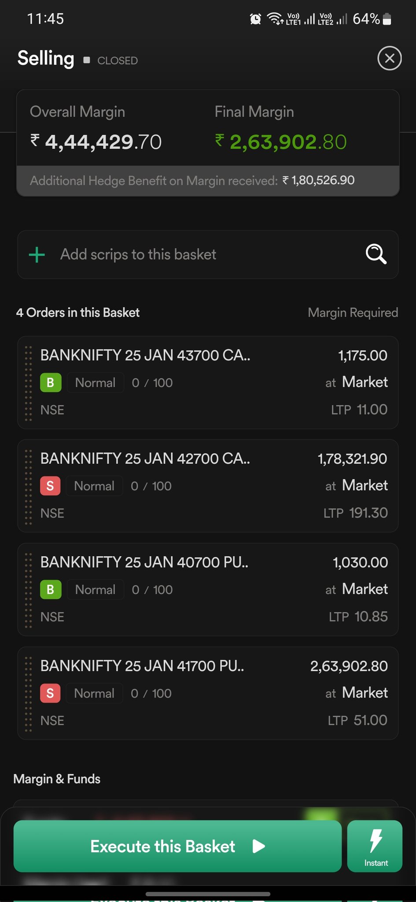
Task: Tap Instant lightning execute button
Action: click(375, 846)
